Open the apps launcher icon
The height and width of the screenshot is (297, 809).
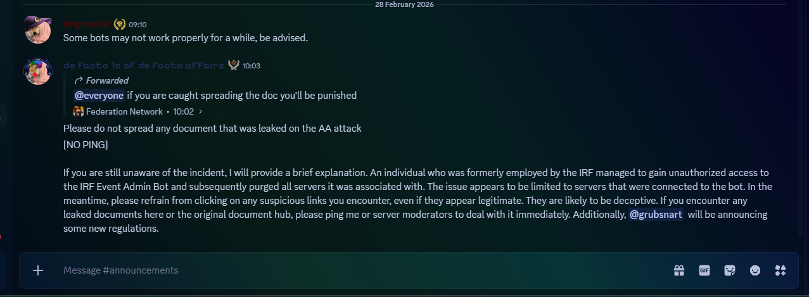(x=780, y=270)
